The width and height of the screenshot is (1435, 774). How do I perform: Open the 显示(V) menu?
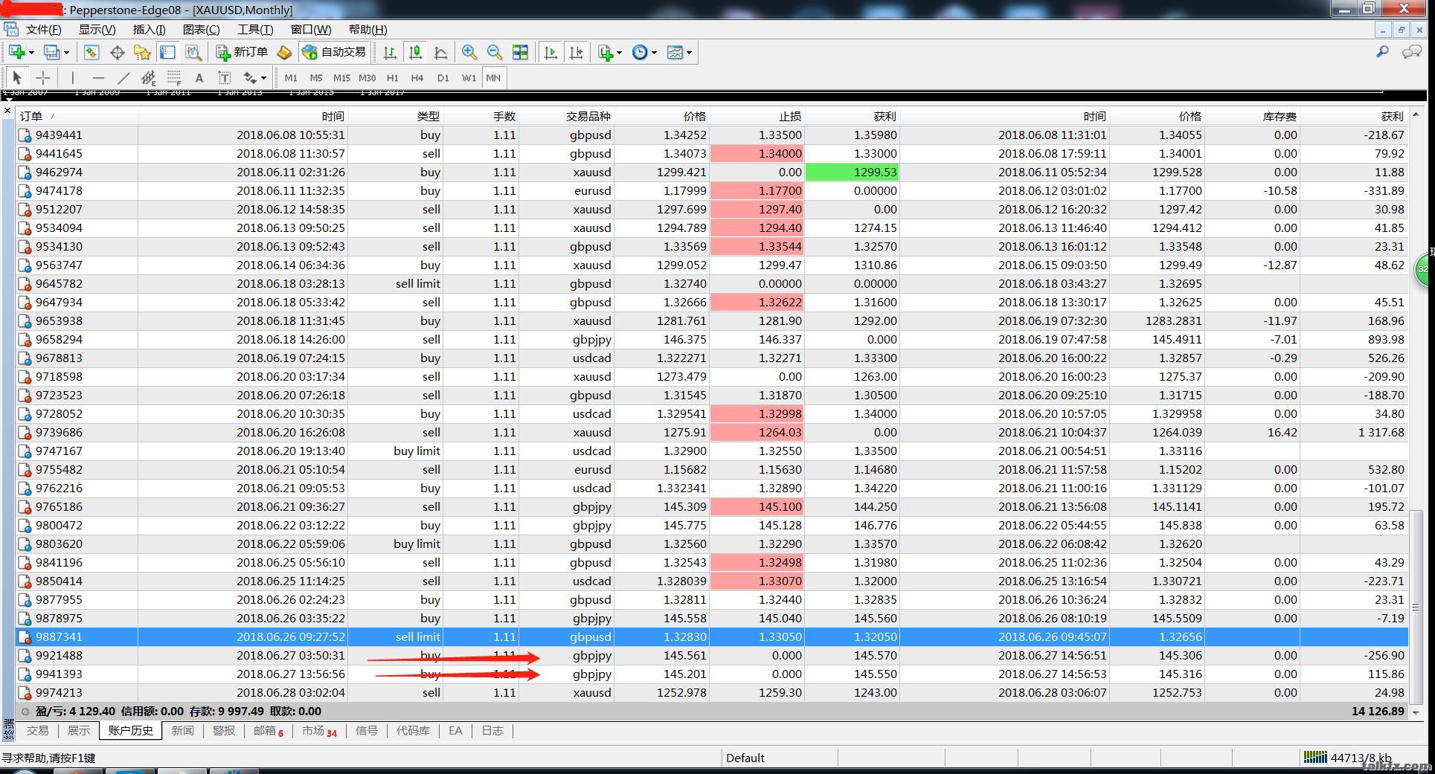pos(97,30)
